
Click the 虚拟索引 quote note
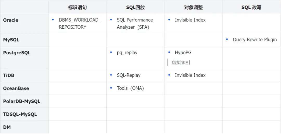181,62
